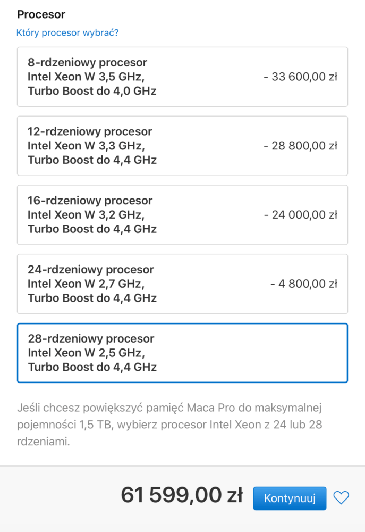The height and width of the screenshot is (532, 365).
Task: Click the Kontynuuj button
Action: pyautogui.click(x=290, y=498)
